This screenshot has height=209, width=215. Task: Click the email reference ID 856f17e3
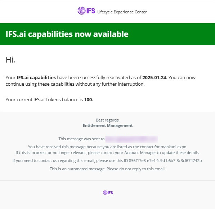[165, 161]
